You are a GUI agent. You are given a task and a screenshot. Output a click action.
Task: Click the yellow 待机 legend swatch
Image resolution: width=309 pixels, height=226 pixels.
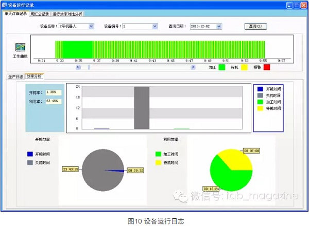[x=244, y=67]
